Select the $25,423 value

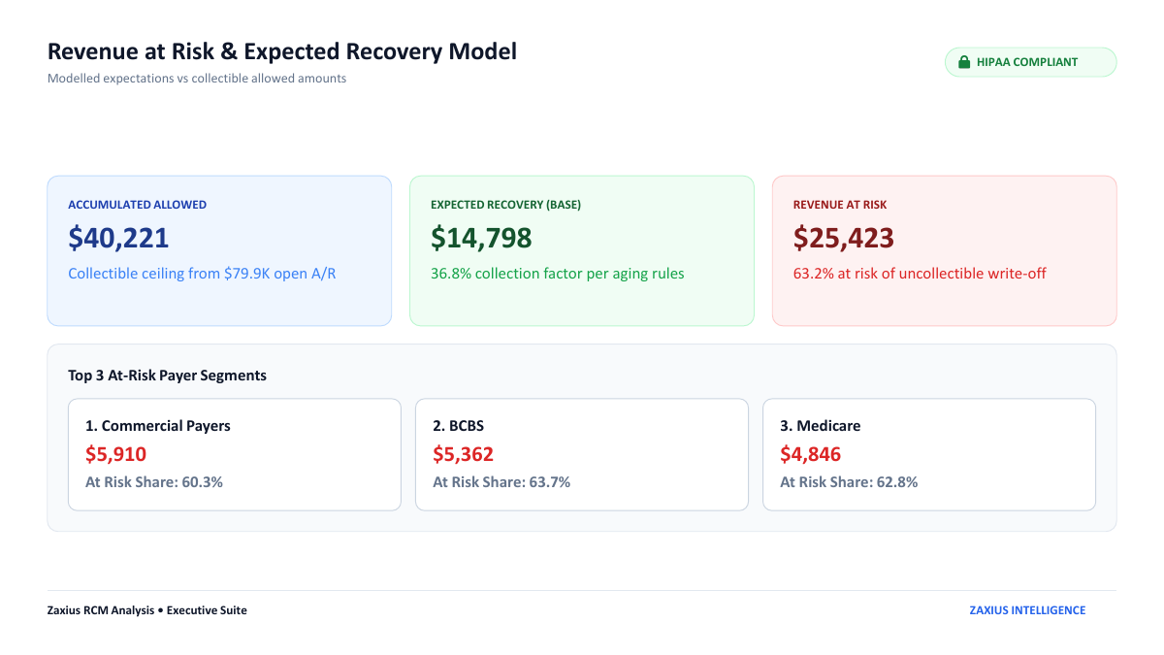[x=844, y=238]
